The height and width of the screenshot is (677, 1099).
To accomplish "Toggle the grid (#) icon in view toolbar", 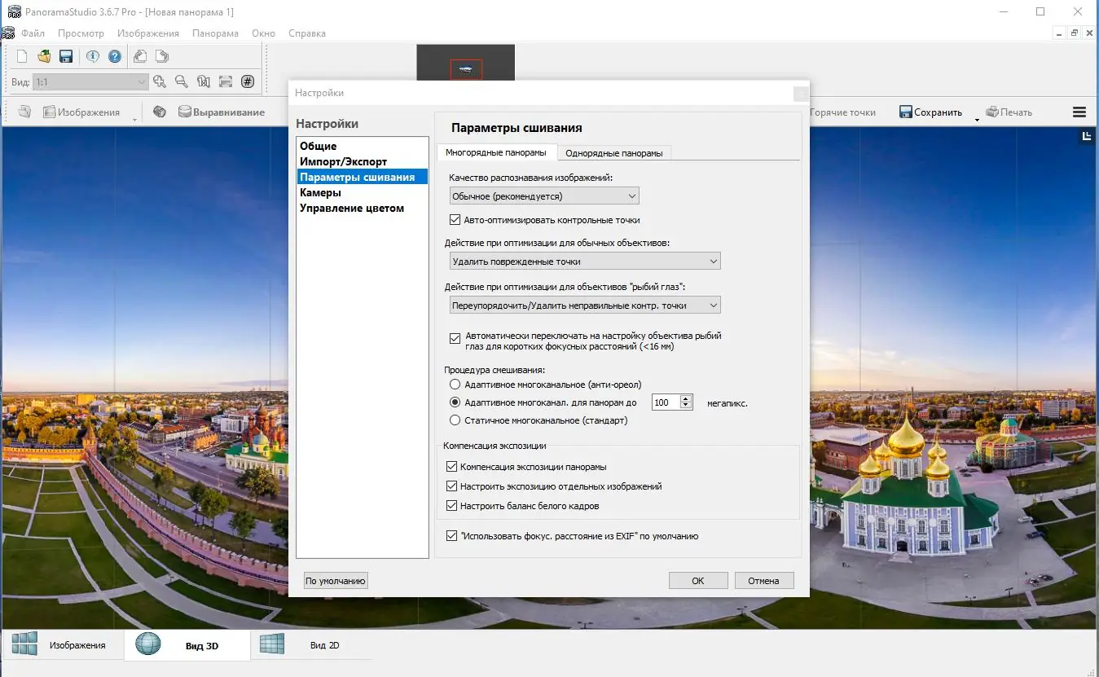I will [x=248, y=81].
